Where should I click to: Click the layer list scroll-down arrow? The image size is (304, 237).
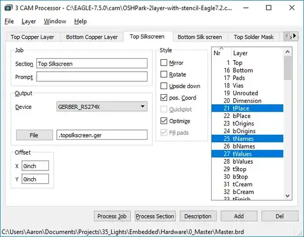288,196
